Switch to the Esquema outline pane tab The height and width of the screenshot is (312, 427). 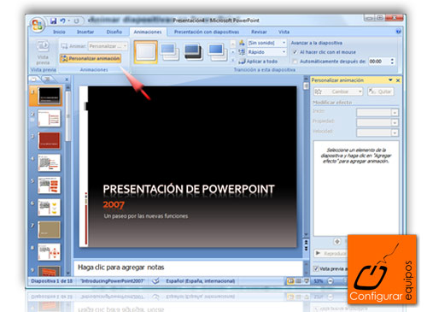pos(48,79)
